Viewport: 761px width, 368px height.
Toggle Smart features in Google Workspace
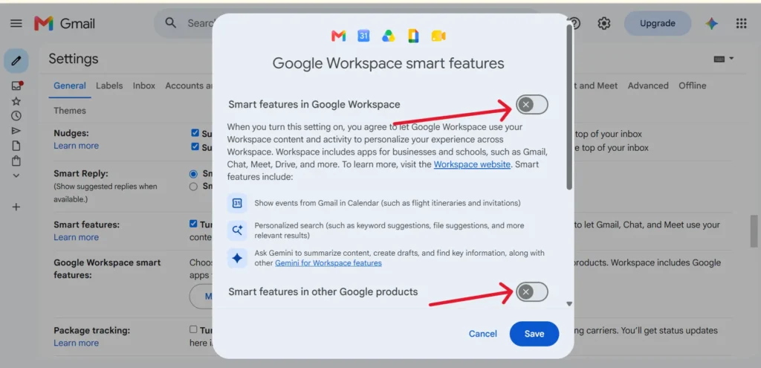pyautogui.click(x=532, y=104)
